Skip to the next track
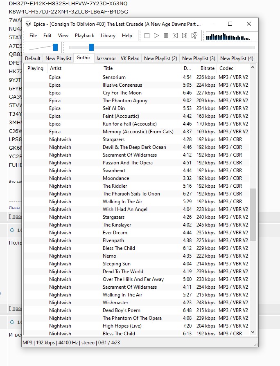 pyautogui.click(x=185, y=36)
